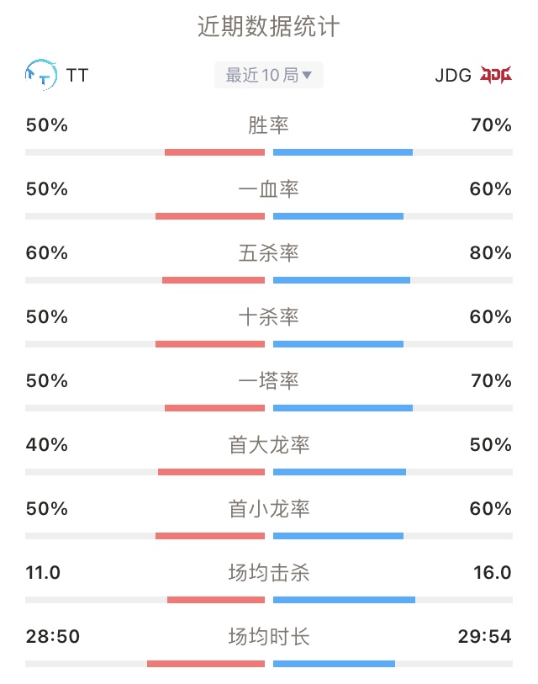
Task: Select the JDG team name
Action: pyautogui.click(x=453, y=75)
